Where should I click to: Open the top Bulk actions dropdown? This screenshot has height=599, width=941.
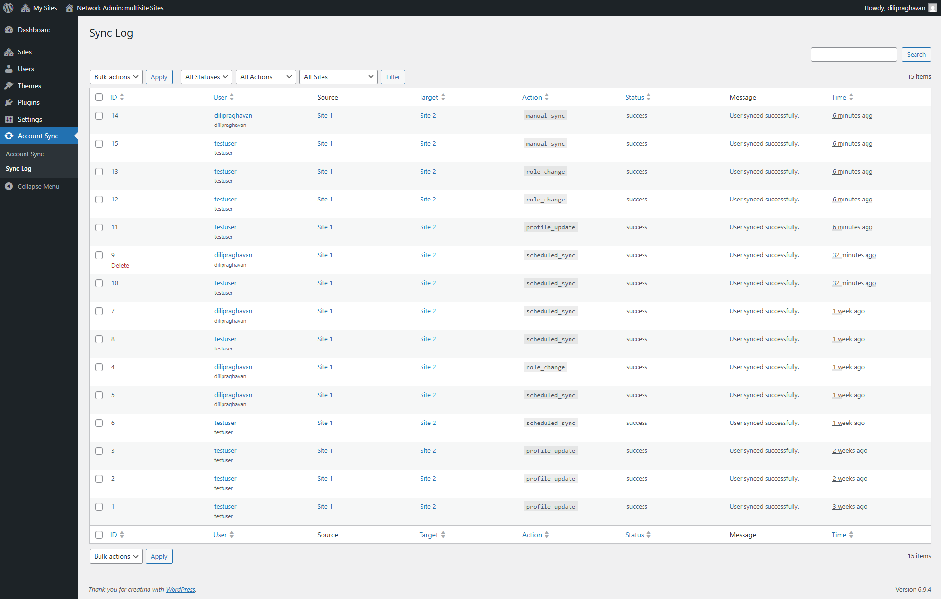click(x=116, y=77)
